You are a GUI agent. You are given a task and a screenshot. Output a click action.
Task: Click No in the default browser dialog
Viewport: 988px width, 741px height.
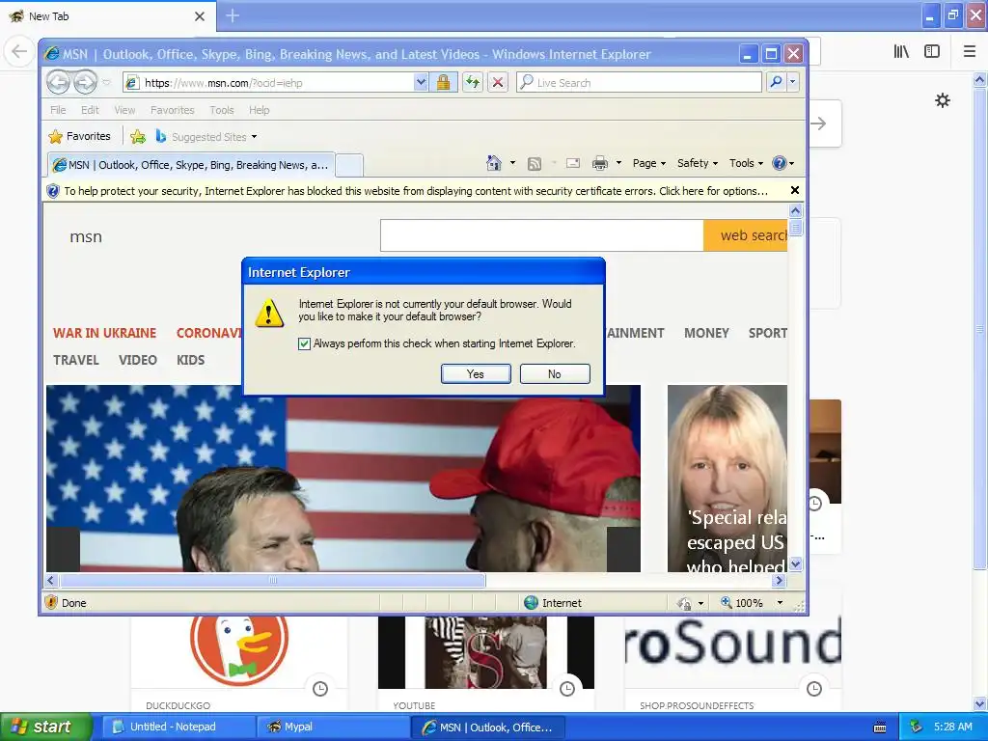coord(555,373)
